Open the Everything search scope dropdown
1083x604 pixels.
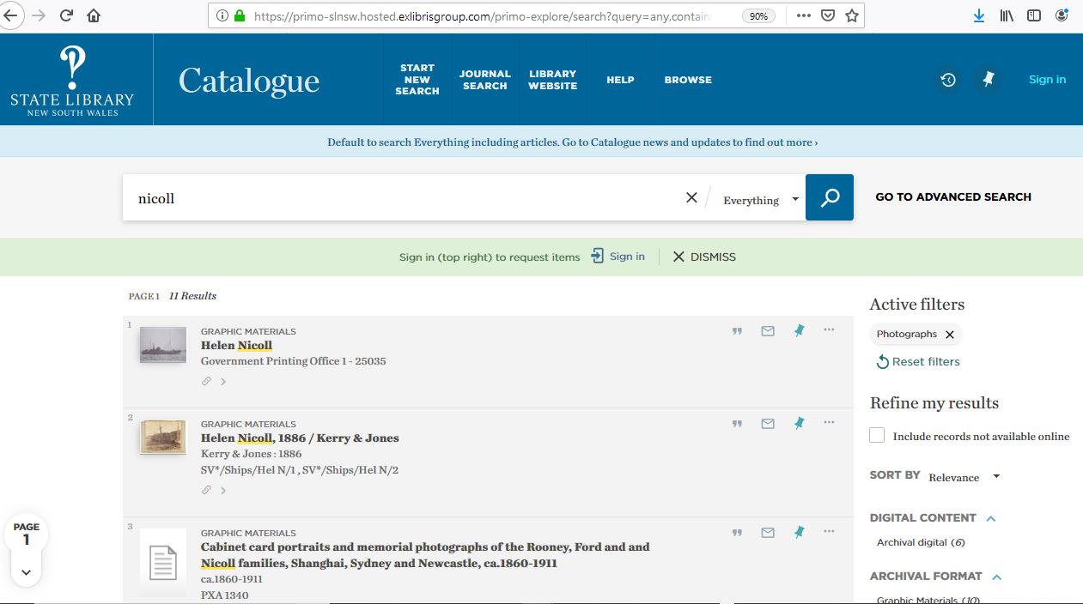click(x=760, y=200)
